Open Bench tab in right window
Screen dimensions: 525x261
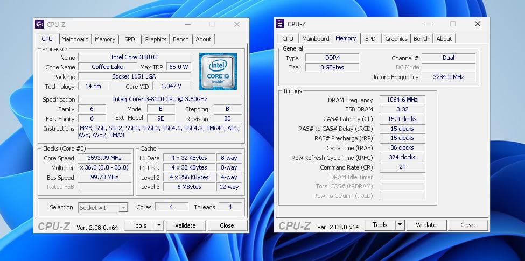[422, 39]
